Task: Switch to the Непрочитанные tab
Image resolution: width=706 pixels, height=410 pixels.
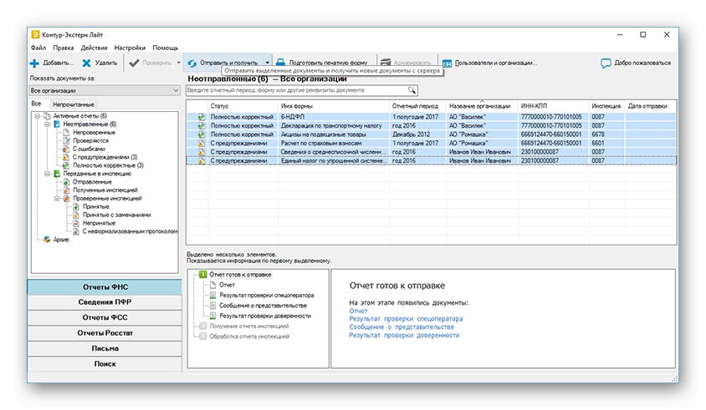Action: [x=73, y=104]
